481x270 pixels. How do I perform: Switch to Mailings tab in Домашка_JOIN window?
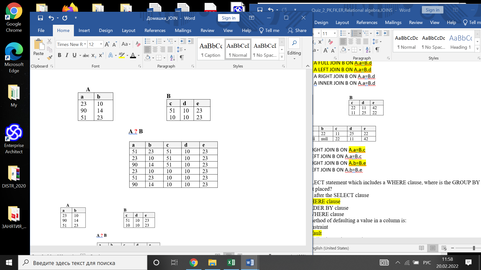pos(183,30)
